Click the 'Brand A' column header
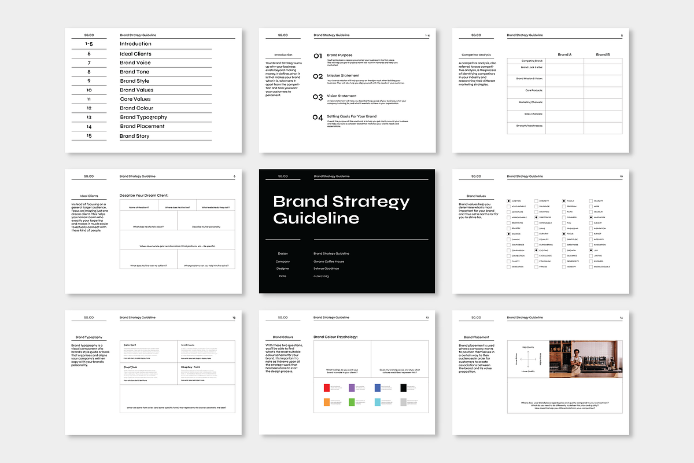 tap(564, 54)
